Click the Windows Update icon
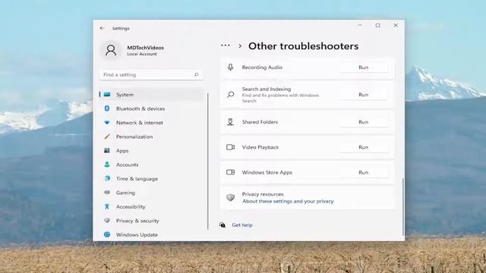 107,234
